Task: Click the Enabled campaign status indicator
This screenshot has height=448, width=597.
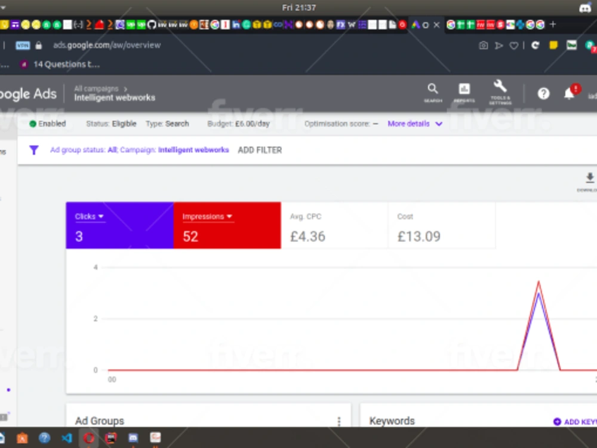Action: coord(48,124)
